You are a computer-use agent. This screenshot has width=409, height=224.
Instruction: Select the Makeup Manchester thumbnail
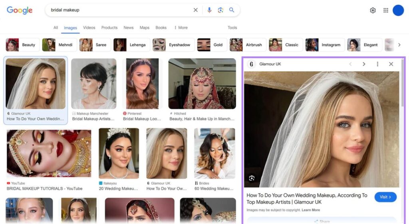(x=93, y=84)
